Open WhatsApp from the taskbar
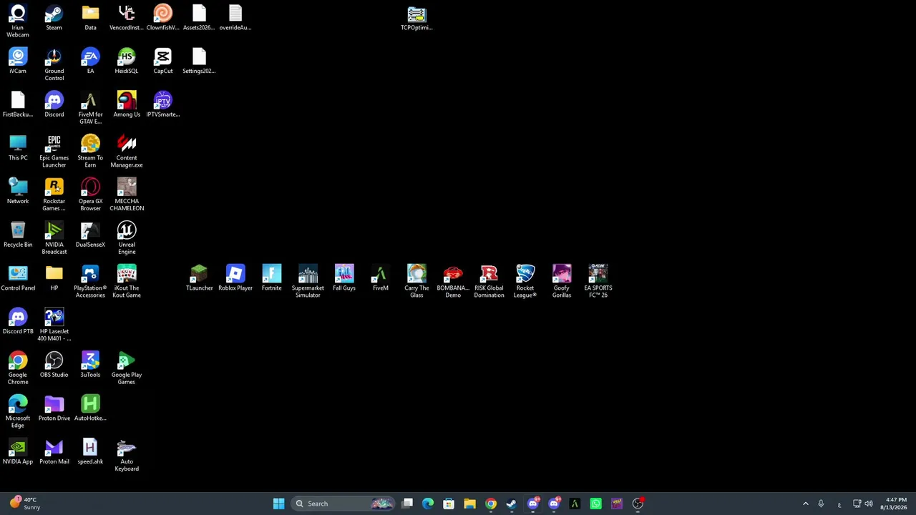 coord(595,504)
